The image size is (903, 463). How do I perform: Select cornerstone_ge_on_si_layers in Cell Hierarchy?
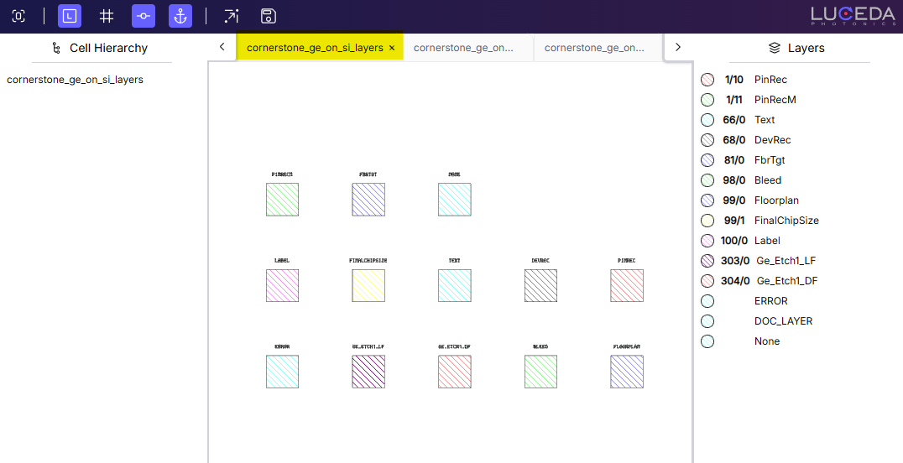coord(75,80)
